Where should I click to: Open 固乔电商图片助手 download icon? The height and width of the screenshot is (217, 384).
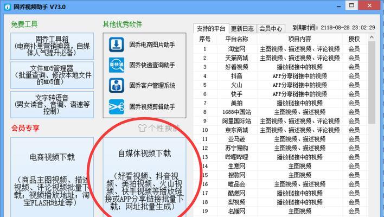(x=116, y=44)
